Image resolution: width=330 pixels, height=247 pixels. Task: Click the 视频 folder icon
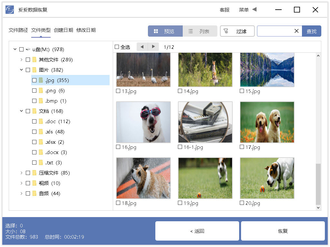tap(34, 183)
